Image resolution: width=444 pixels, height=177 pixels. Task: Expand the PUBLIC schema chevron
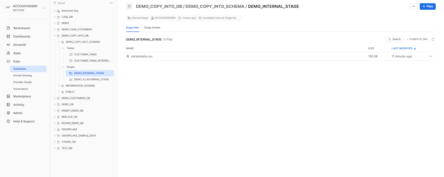pos(59,92)
